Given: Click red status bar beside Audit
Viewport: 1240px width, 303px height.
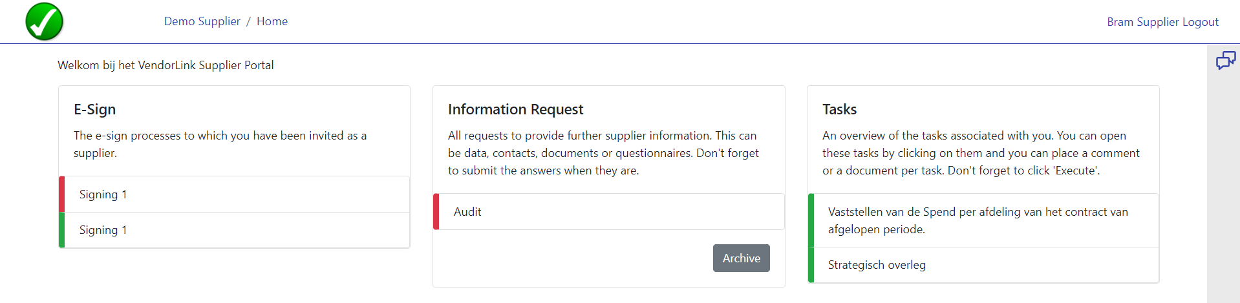Looking at the screenshot, I should 436,212.
